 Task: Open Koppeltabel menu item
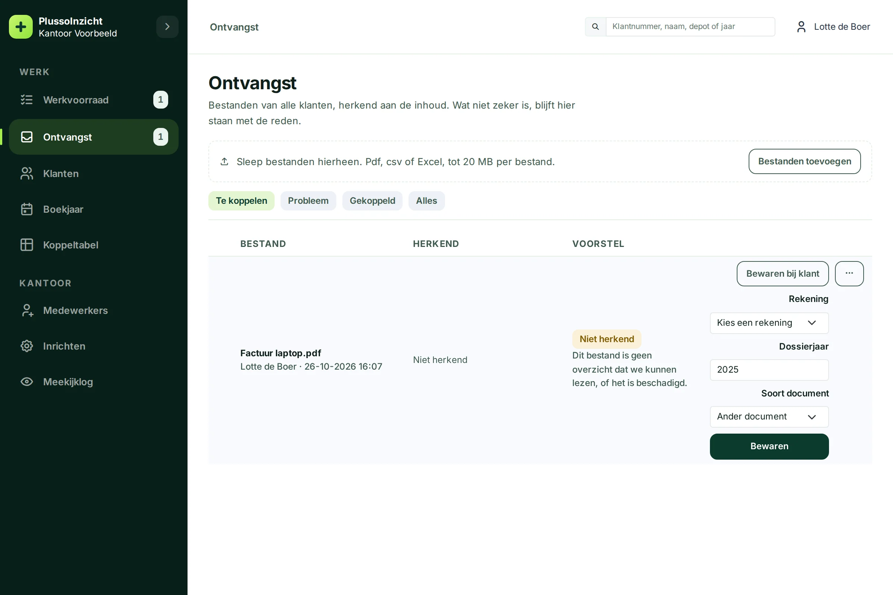tap(94, 245)
